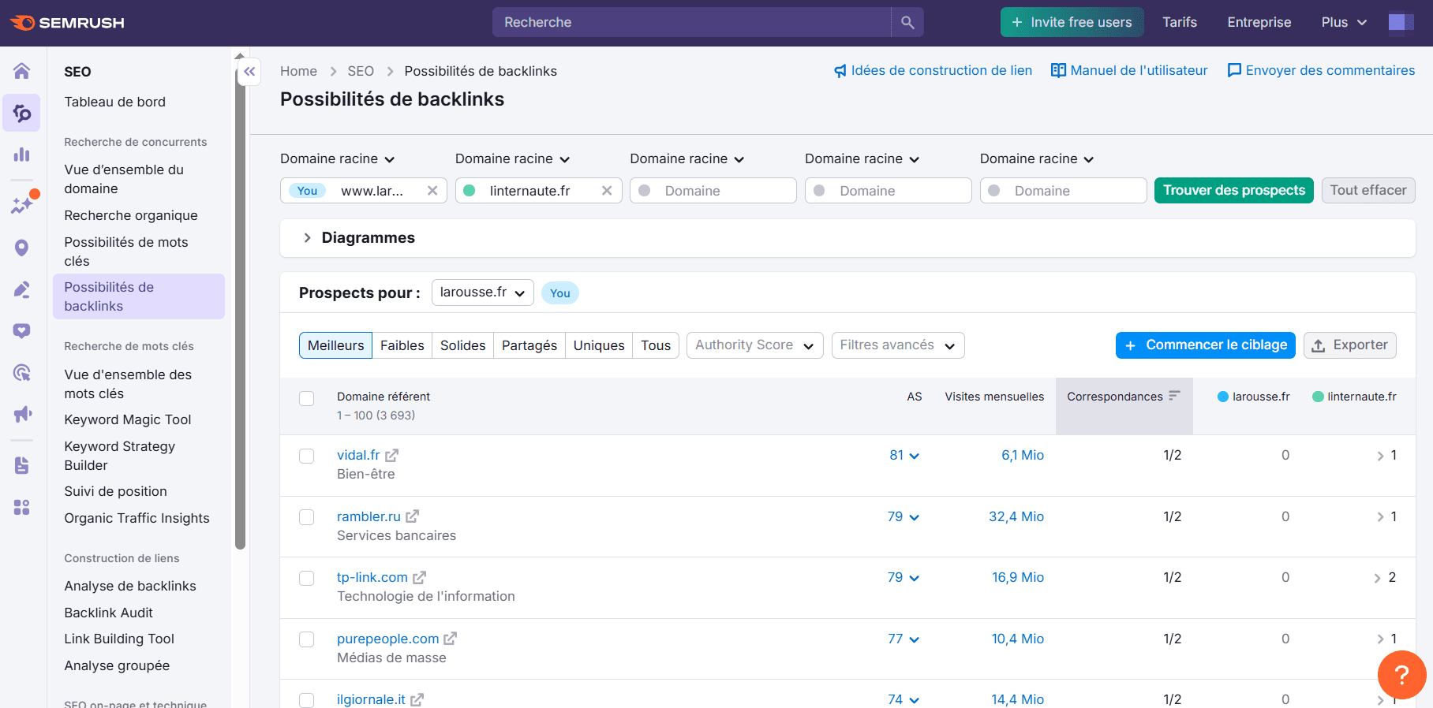Open the Authority Score filter dropdown

[755, 345]
